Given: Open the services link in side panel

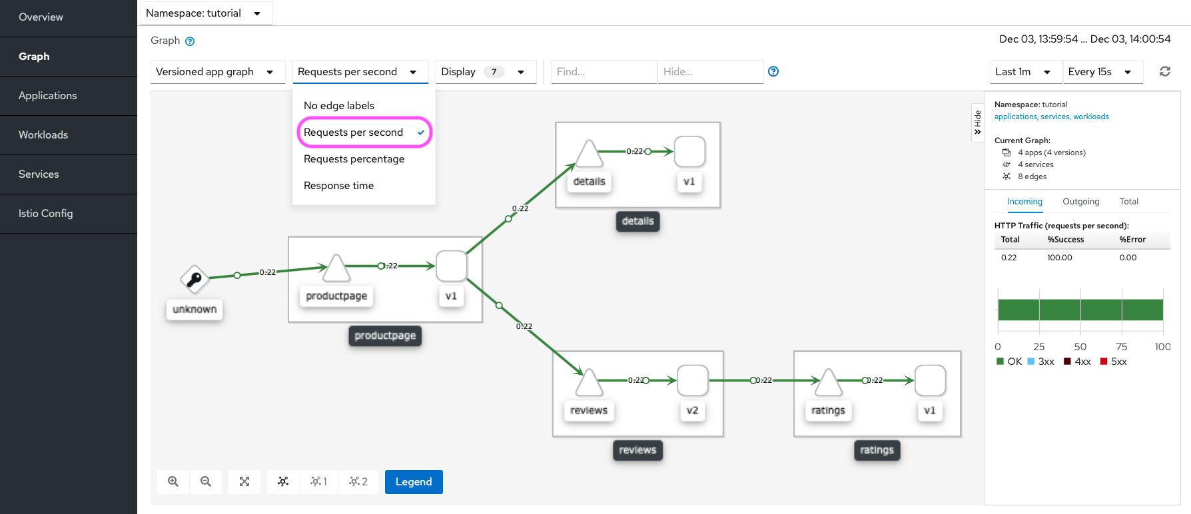Looking at the screenshot, I should point(1055,117).
